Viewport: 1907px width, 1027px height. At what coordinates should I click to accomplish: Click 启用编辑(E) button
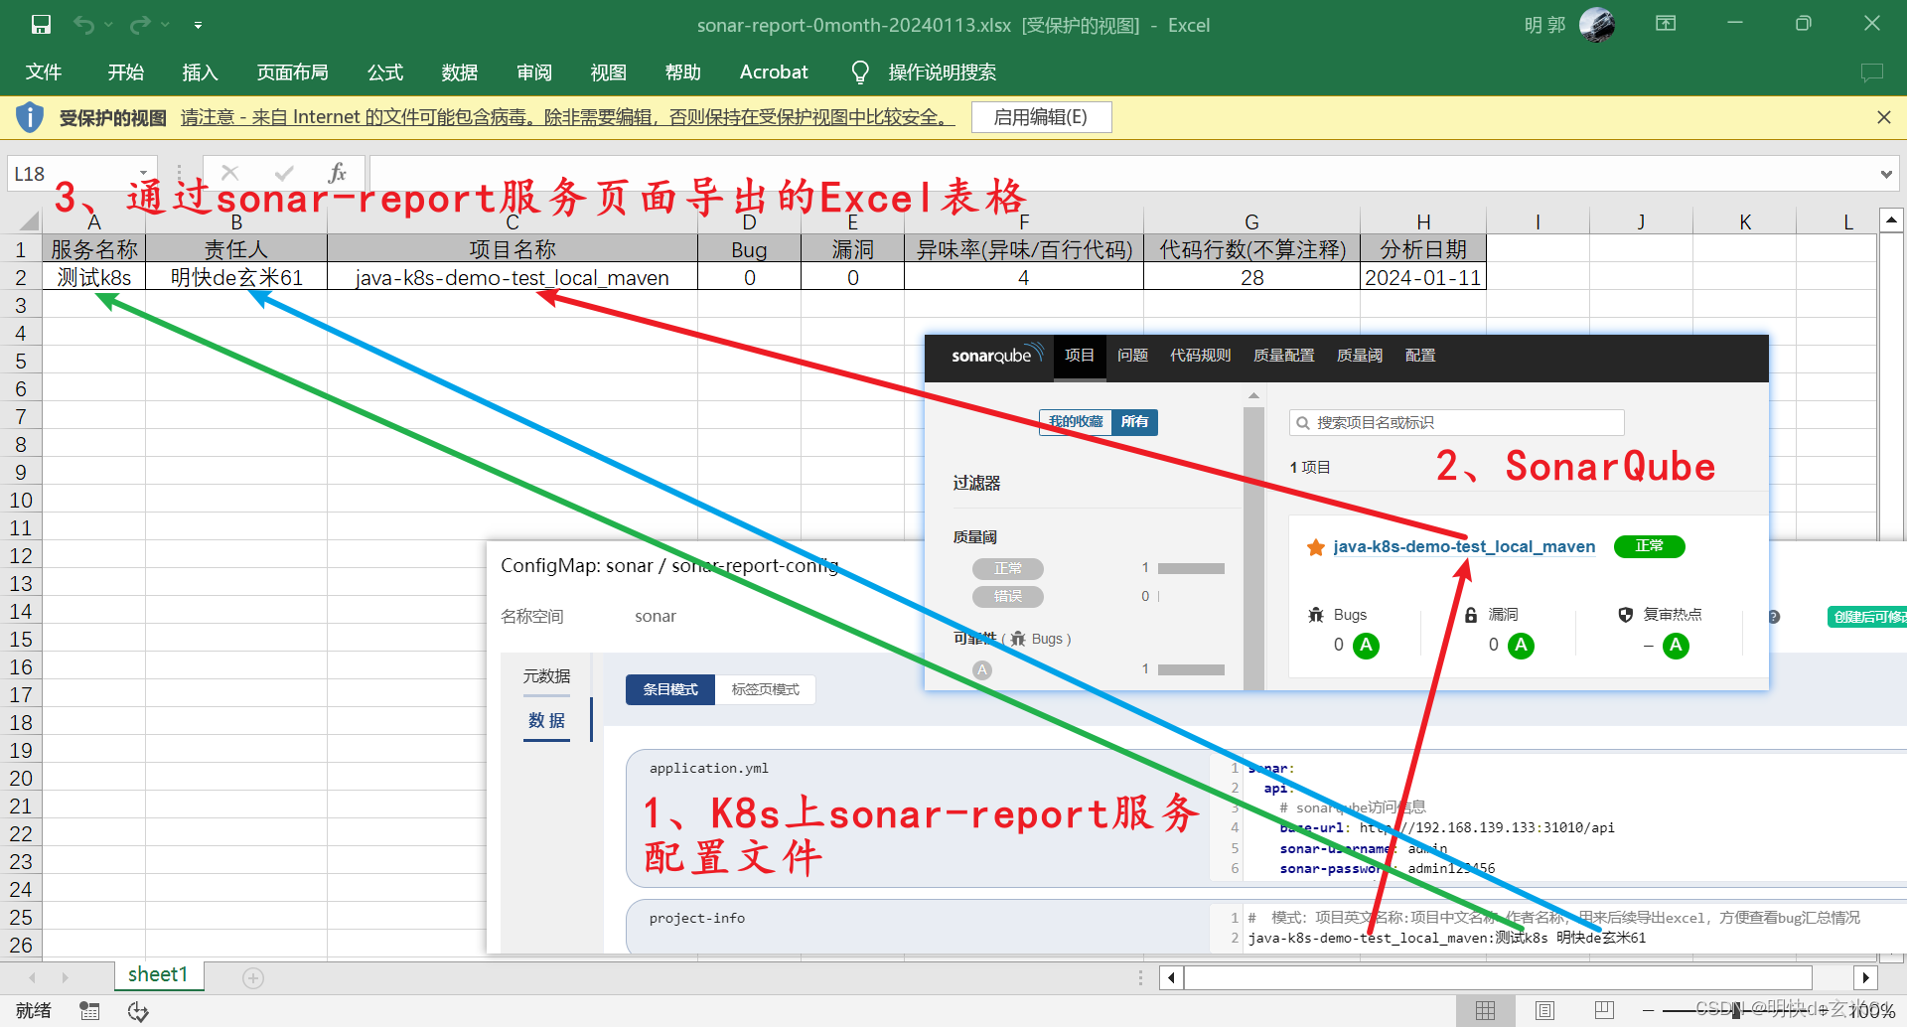tap(1041, 117)
